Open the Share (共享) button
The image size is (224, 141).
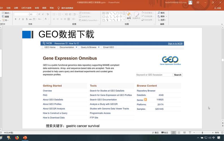(x=217, y=8)
